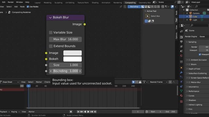Enable the Ambient Occlusion checkbox
Screen dimensions: 209x117
(189, 60)
